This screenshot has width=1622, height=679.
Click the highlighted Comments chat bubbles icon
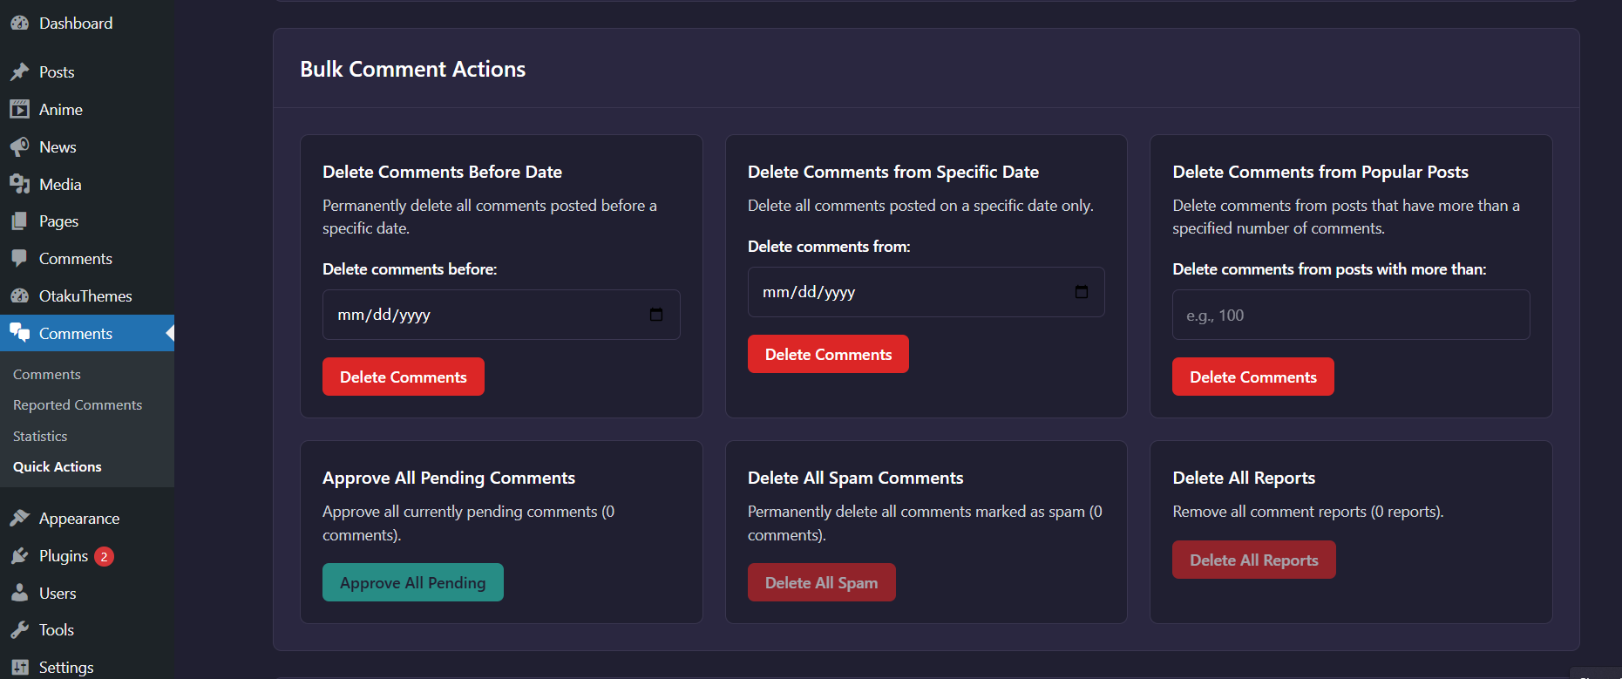19,333
